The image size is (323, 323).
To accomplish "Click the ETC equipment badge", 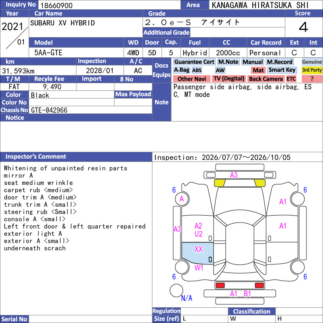I will (x=291, y=79).
